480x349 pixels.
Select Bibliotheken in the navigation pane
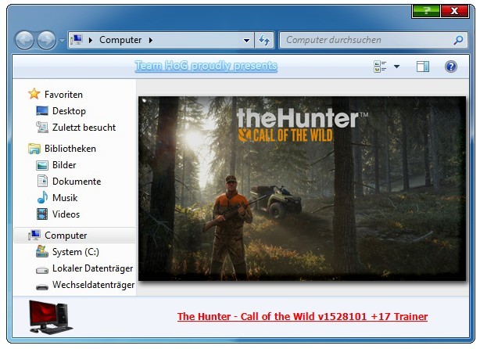point(70,149)
